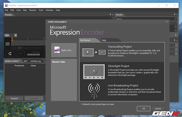Open the Text tab
182x117 pixels.
coord(25,61)
